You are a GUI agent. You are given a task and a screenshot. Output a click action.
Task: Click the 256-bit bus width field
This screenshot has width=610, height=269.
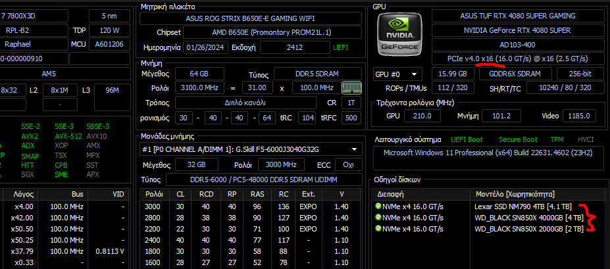click(x=580, y=74)
